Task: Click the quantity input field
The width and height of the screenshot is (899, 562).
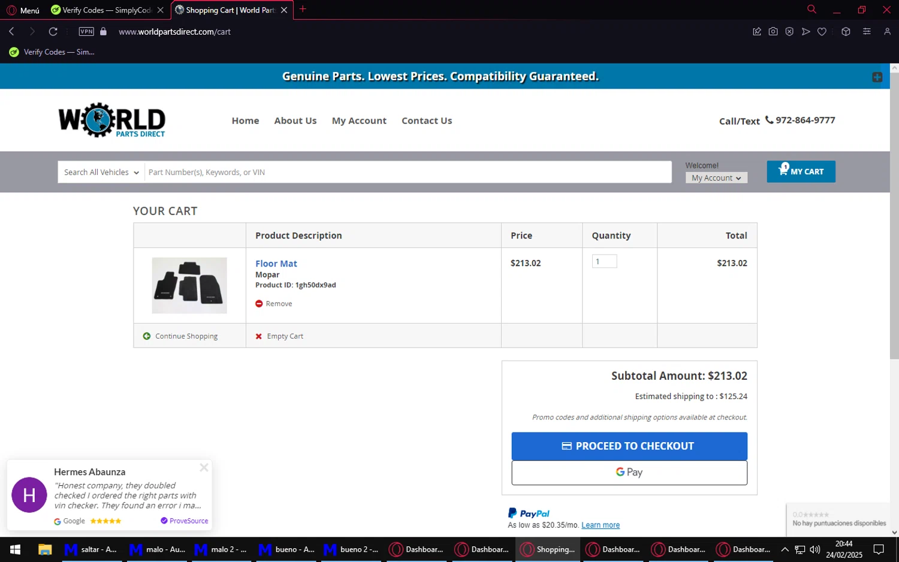Action: (x=604, y=261)
